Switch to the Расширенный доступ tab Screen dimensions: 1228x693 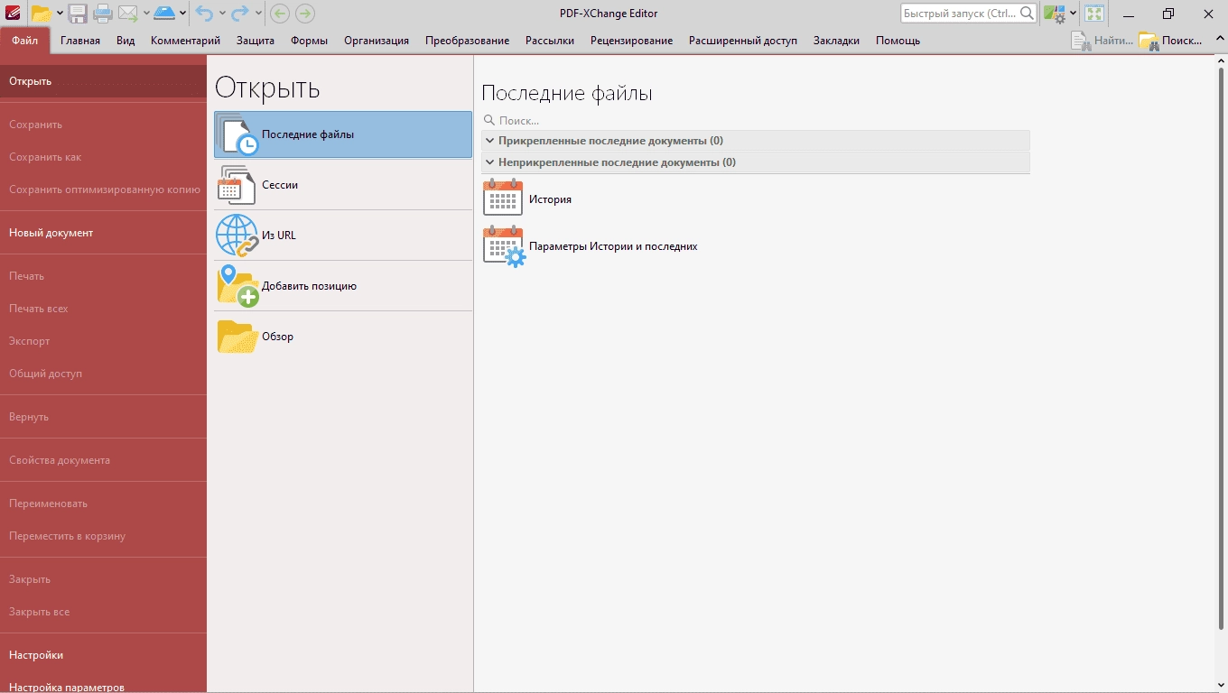point(743,41)
